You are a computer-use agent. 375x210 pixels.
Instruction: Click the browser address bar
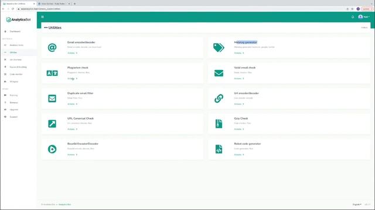[x=179, y=9]
